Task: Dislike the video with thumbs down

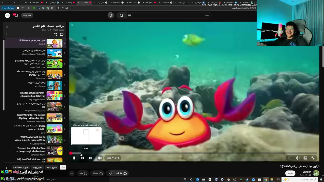Action: pyautogui.click(x=110, y=173)
